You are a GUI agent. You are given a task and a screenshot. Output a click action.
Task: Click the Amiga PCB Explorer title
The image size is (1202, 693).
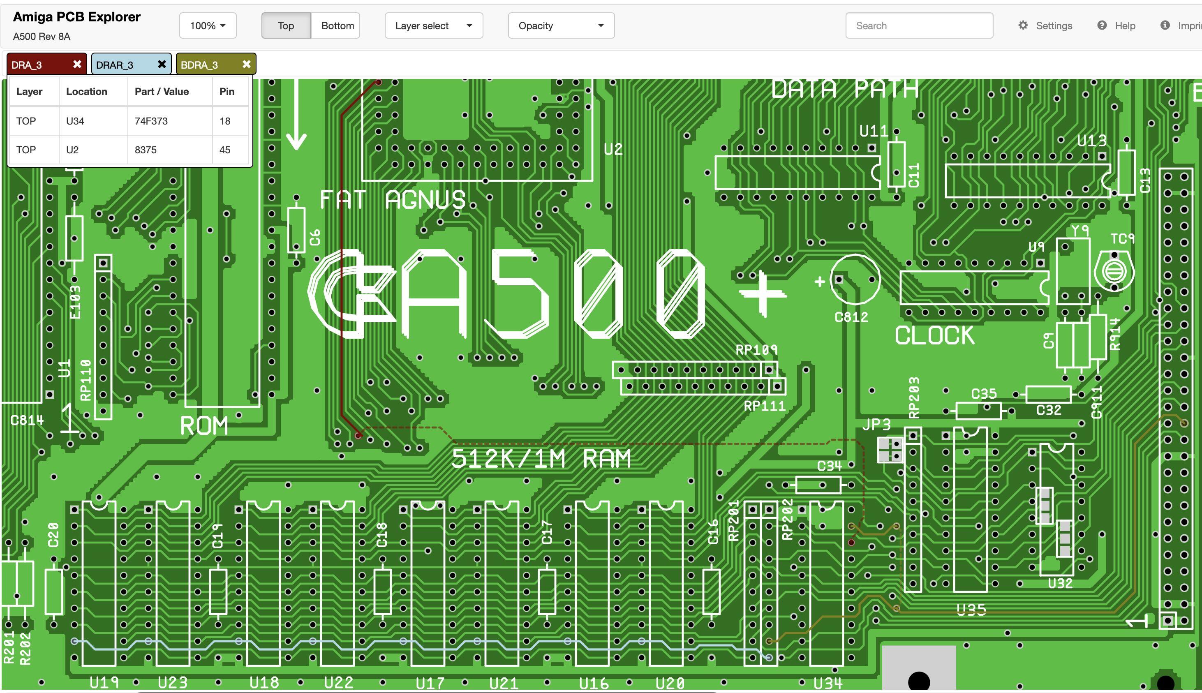pyautogui.click(x=76, y=17)
